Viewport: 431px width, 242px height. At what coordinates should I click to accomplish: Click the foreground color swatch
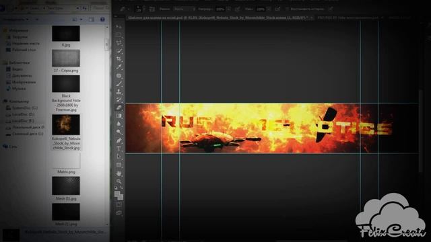[x=117, y=194]
